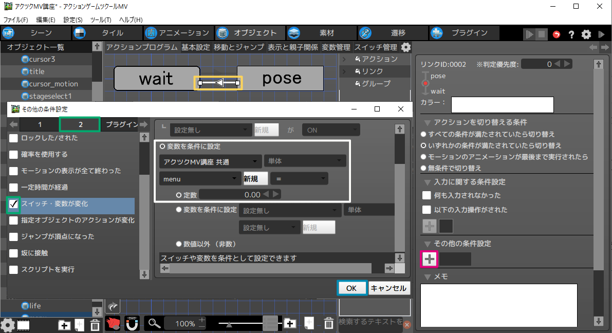Click the trash icon under object list
This screenshot has height=333, width=612.
coord(95,325)
